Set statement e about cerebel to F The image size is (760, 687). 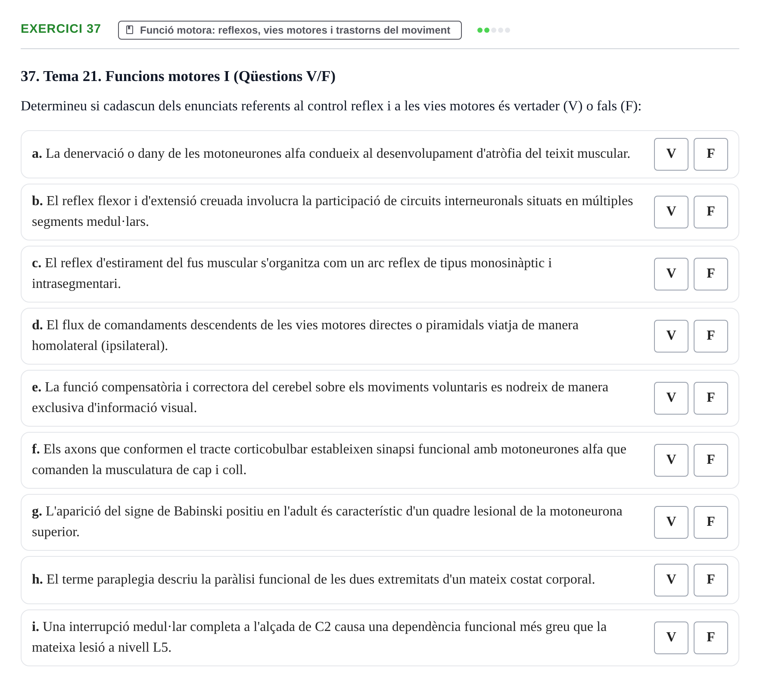(x=710, y=398)
